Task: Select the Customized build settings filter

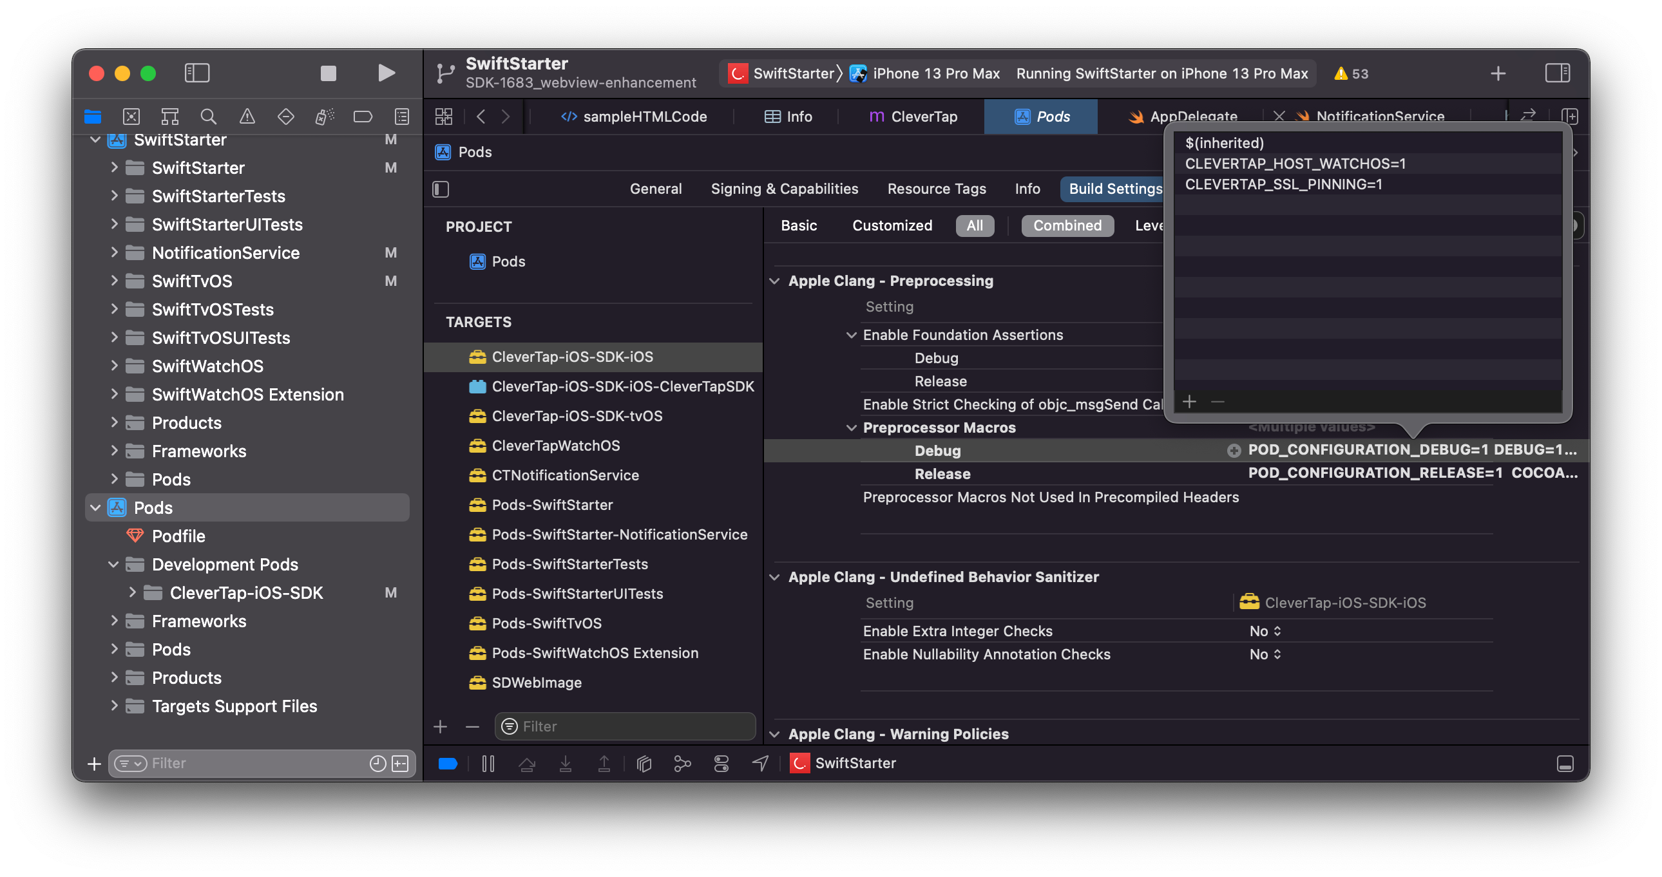Action: point(892,226)
